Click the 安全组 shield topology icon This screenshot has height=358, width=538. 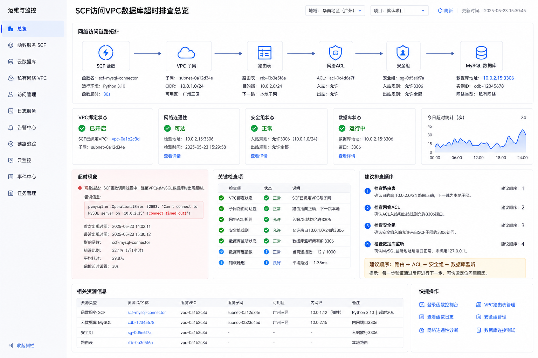pos(403,53)
